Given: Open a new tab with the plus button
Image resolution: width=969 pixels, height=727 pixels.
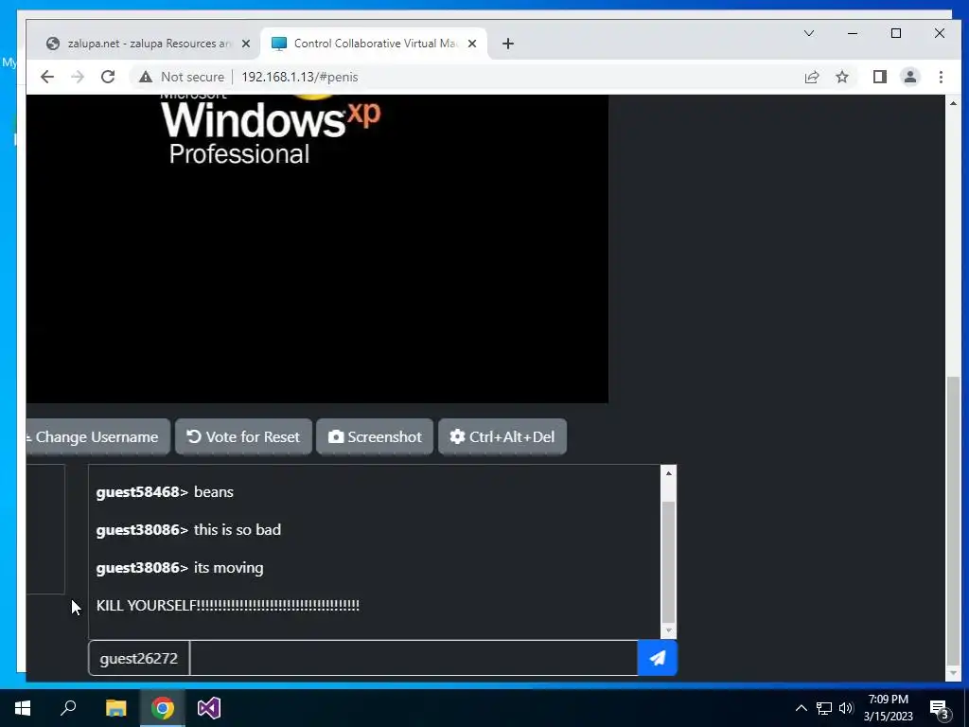Looking at the screenshot, I should (507, 44).
